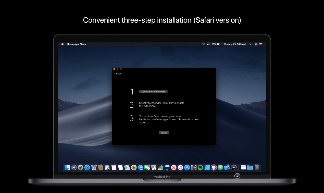Open Finder from the dock
This screenshot has height=193, width=324.
click(x=67, y=167)
